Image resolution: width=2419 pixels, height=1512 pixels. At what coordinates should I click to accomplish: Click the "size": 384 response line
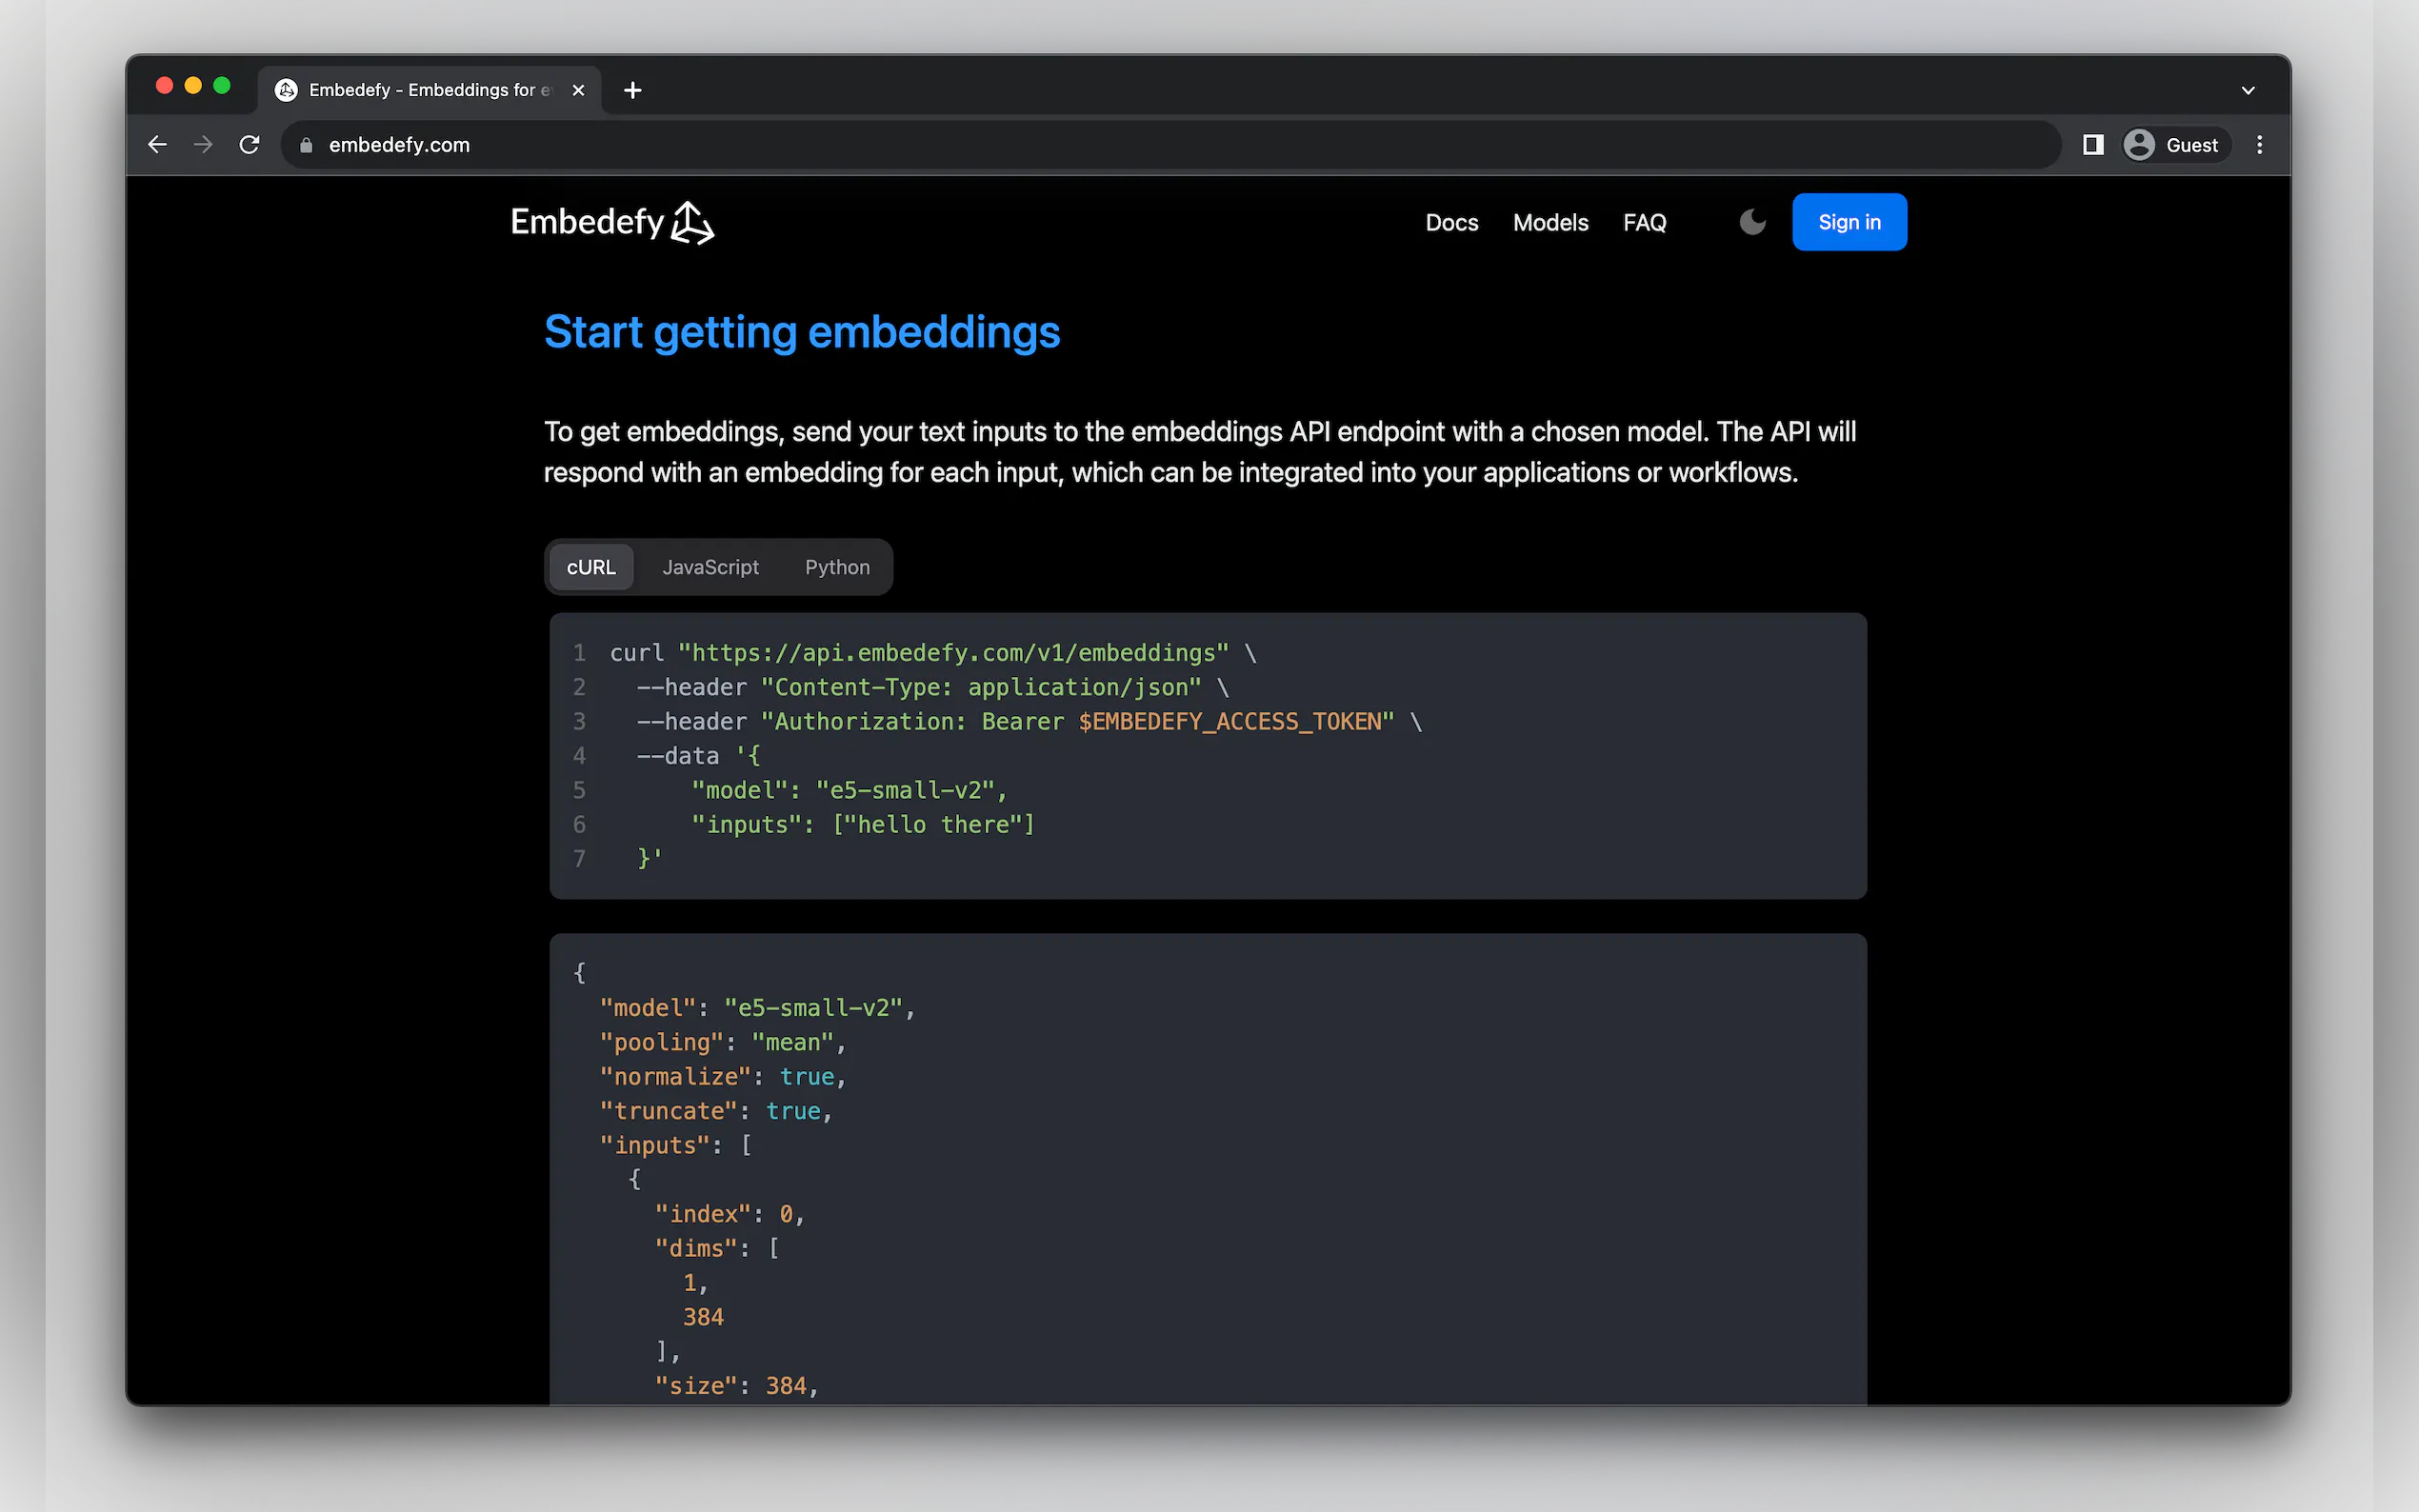pos(737,1386)
